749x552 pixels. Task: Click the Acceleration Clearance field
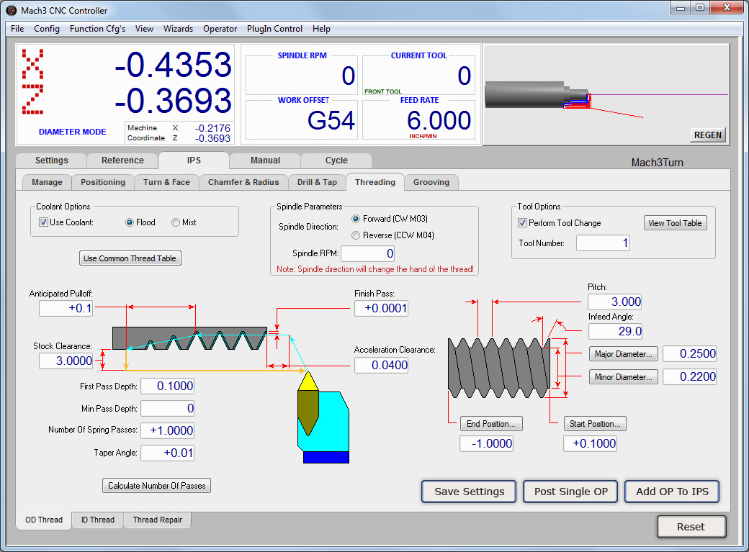(x=381, y=366)
